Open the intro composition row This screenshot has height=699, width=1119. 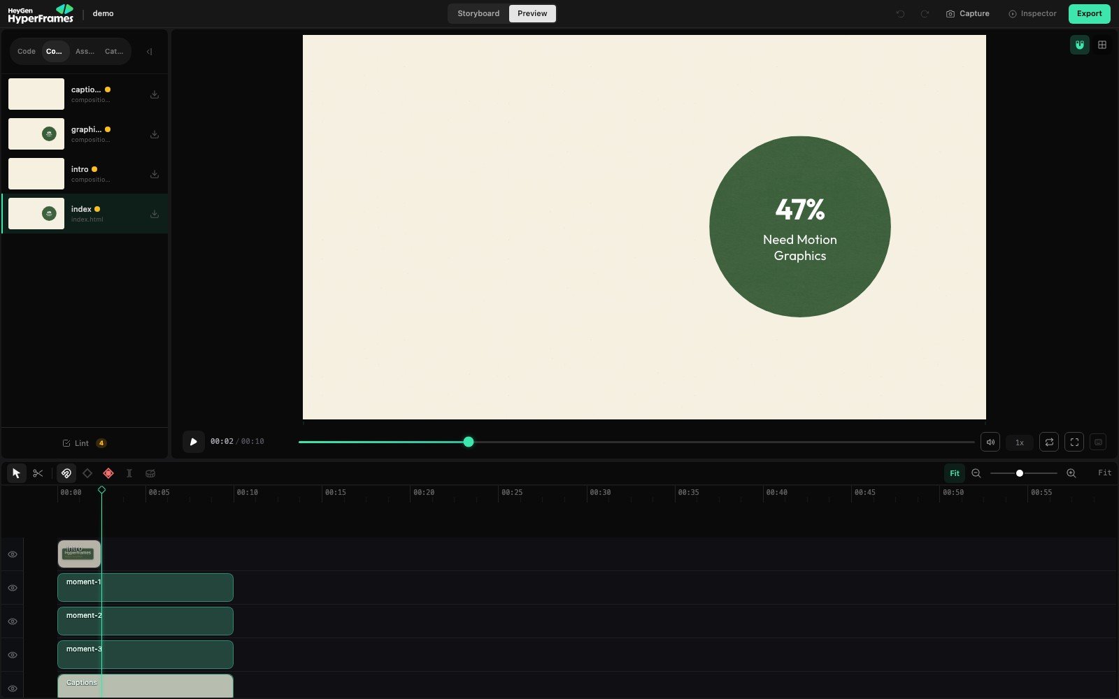[85, 174]
